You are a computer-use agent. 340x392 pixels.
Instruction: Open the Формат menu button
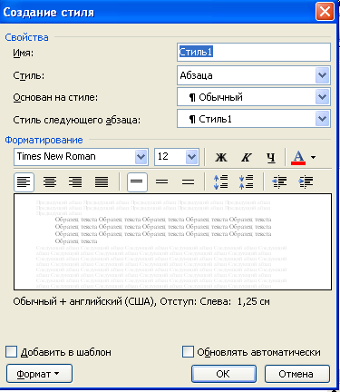point(39,374)
